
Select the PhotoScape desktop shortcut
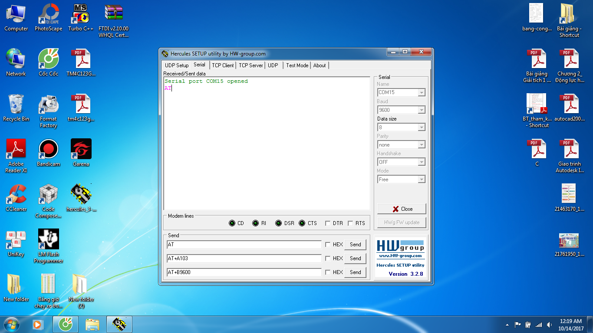coord(49,18)
